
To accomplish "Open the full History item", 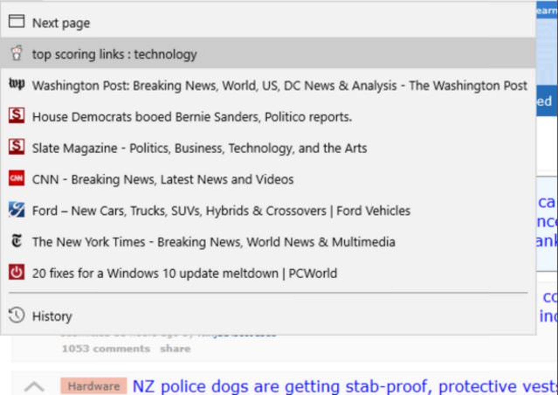I will pyautogui.click(x=268, y=316).
